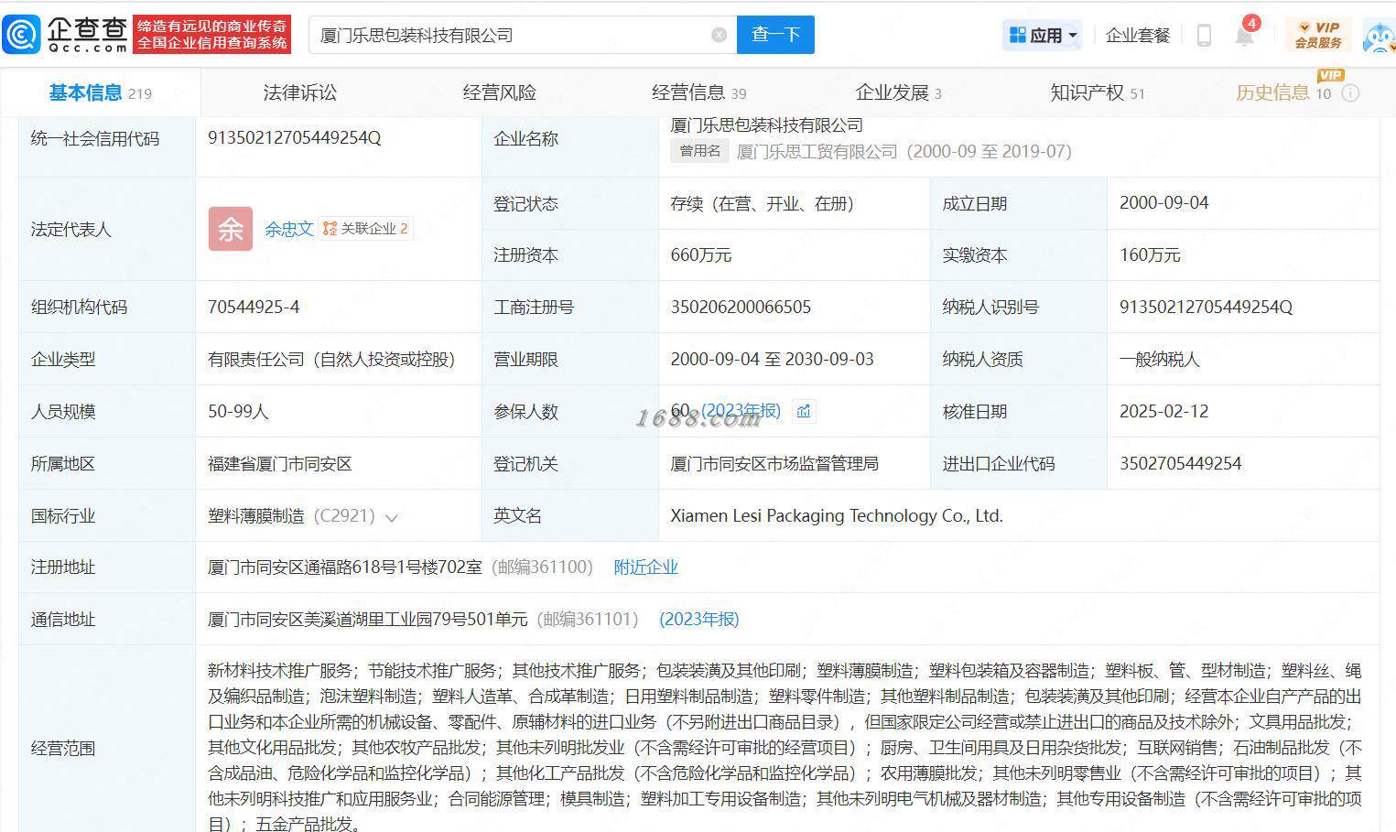This screenshot has width=1396, height=832.
Task: Select the 注册地址 address text
Action: click(x=345, y=567)
